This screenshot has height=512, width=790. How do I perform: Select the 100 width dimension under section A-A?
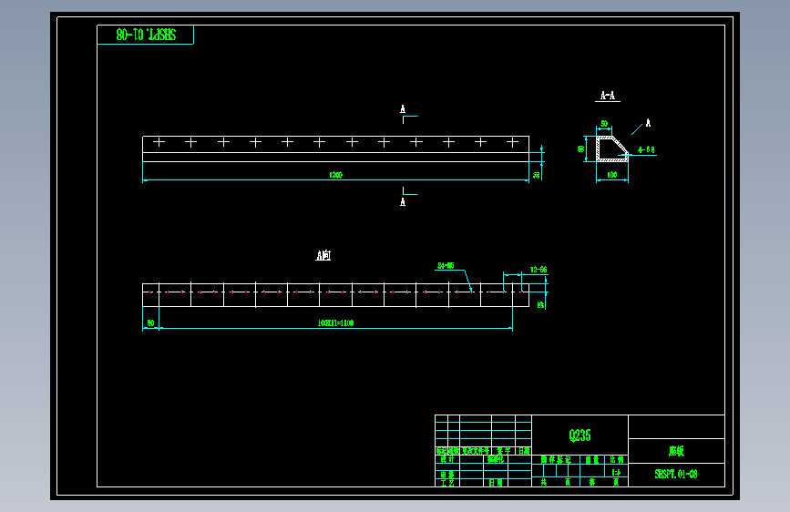click(612, 175)
